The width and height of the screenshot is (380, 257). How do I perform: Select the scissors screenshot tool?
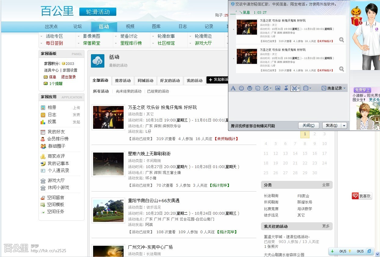click(x=294, y=88)
